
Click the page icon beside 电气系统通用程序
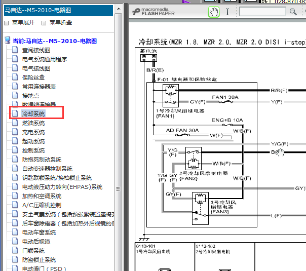tap(15, 59)
